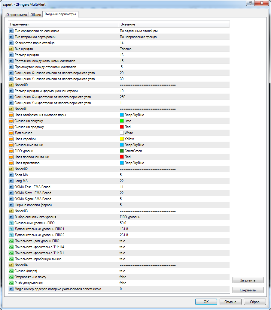
Task: Click the bool icon beside 'Показывать доп уровни FIBO'
Action: (11, 241)
